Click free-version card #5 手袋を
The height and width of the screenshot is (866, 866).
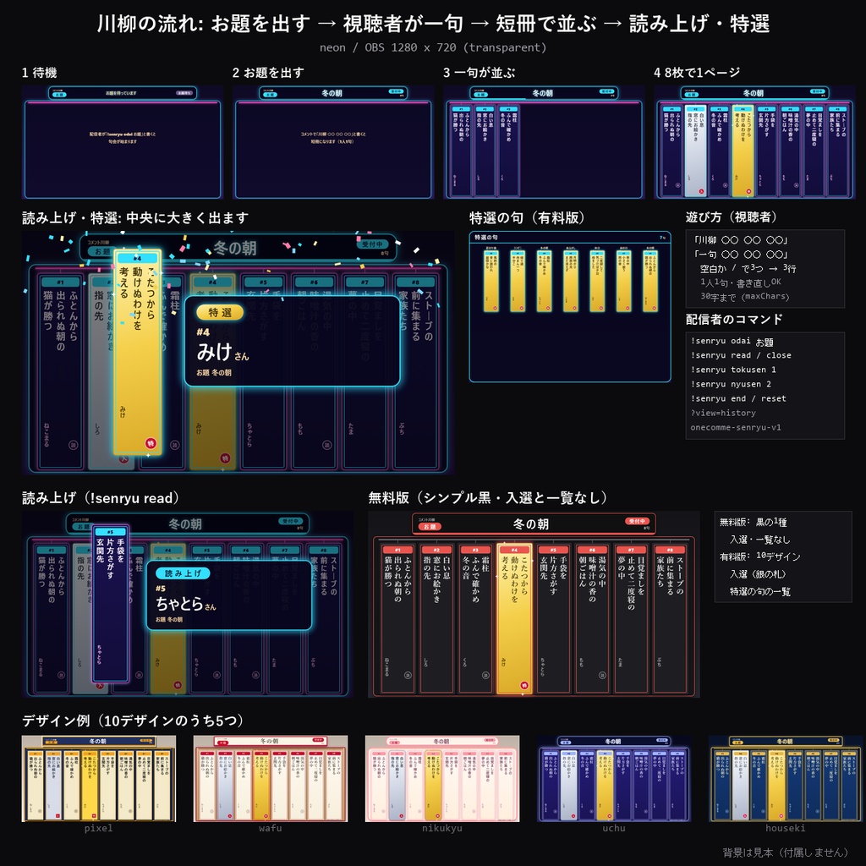553,618
